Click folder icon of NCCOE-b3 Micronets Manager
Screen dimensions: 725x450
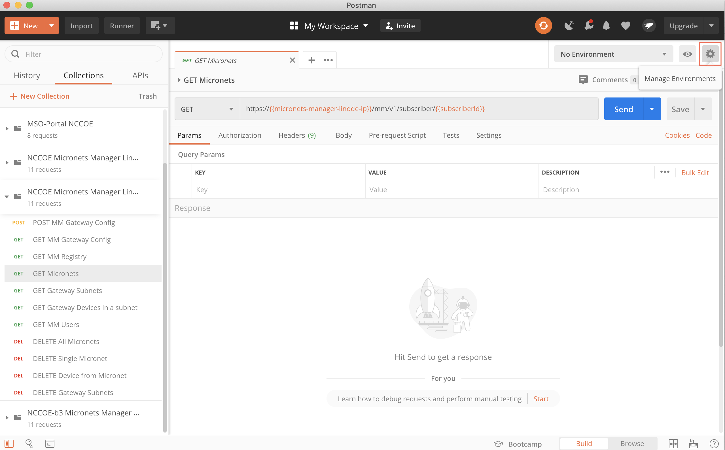pos(18,418)
